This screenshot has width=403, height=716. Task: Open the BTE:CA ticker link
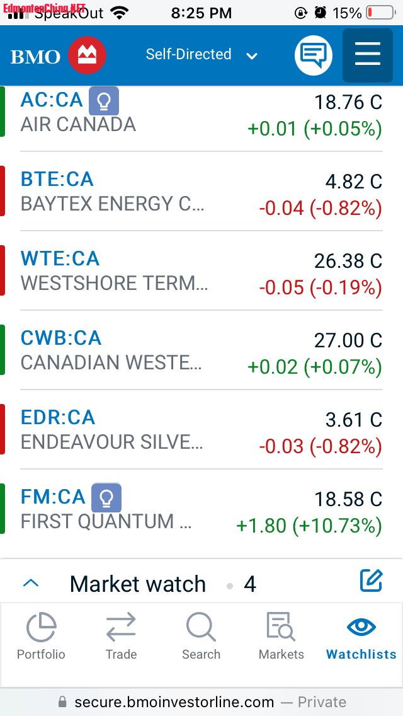click(x=57, y=180)
